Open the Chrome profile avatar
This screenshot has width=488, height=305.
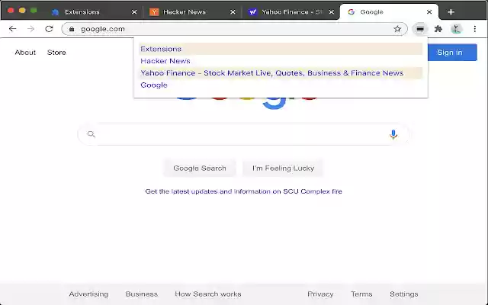coord(456,29)
